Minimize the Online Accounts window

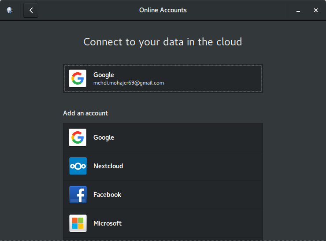tap(298, 10)
